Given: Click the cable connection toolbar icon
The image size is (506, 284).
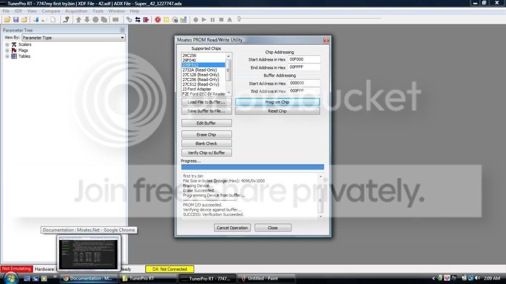Looking at the screenshot, I should coord(66,20).
